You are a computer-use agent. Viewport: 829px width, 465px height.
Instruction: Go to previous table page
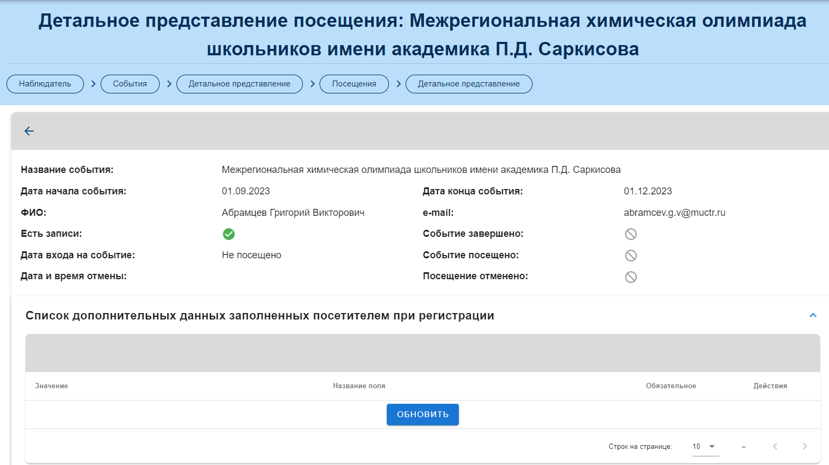(x=775, y=446)
